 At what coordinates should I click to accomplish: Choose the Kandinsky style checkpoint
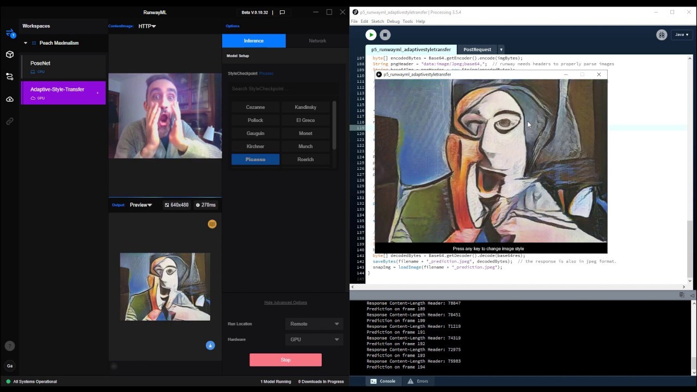click(x=305, y=107)
